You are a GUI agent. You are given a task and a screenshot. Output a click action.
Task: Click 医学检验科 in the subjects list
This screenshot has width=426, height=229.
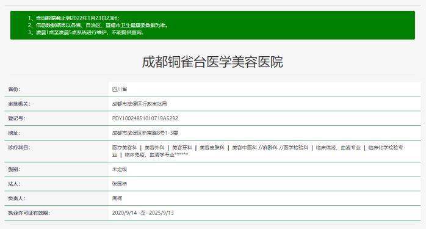(x=295, y=147)
